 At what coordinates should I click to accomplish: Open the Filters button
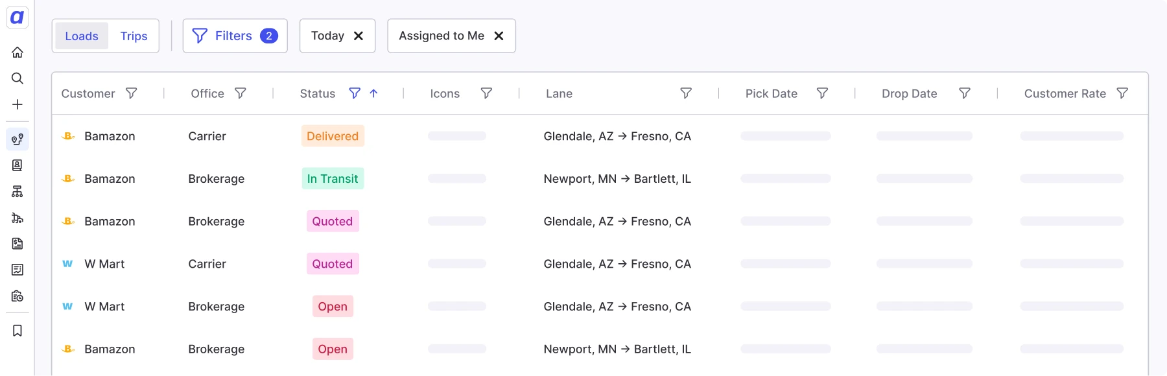pos(235,36)
